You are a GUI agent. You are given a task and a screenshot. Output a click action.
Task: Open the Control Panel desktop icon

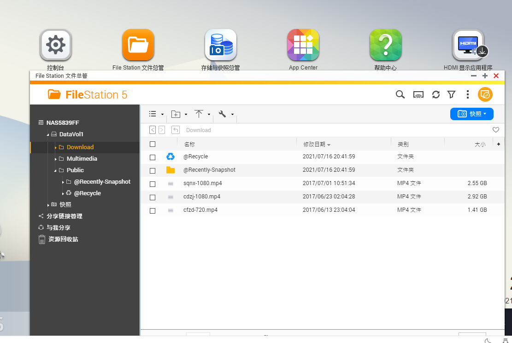pos(55,45)
